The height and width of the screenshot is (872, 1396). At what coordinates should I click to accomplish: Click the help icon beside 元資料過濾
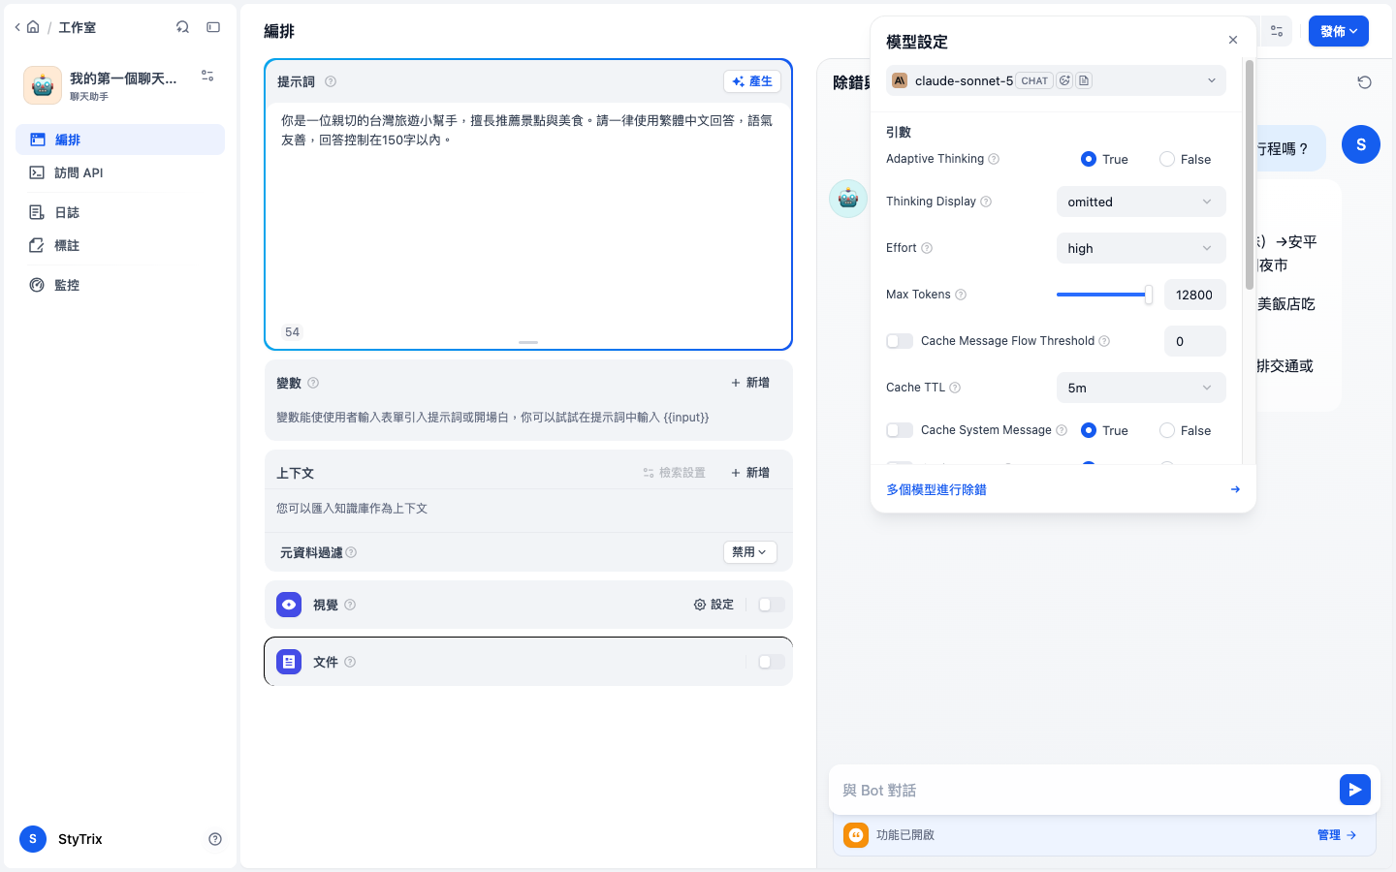[x=351, y=552]
